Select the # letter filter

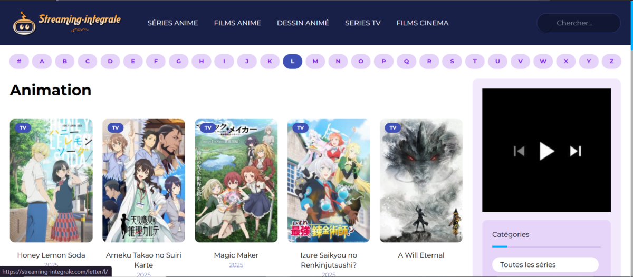[x=19, y=62]
